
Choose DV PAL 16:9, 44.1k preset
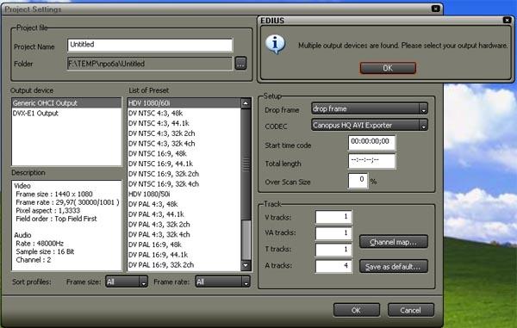184,255
